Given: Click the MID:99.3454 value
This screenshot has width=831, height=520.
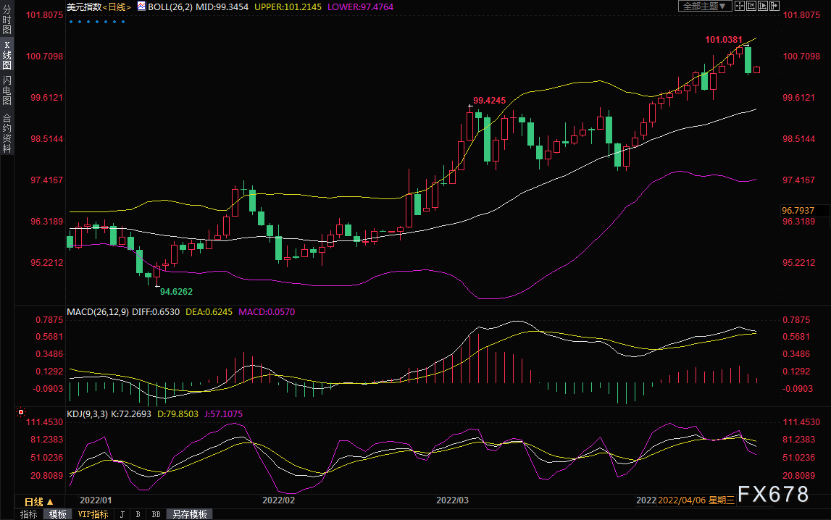Looking at the screenshot, I should tap(222, 7).
